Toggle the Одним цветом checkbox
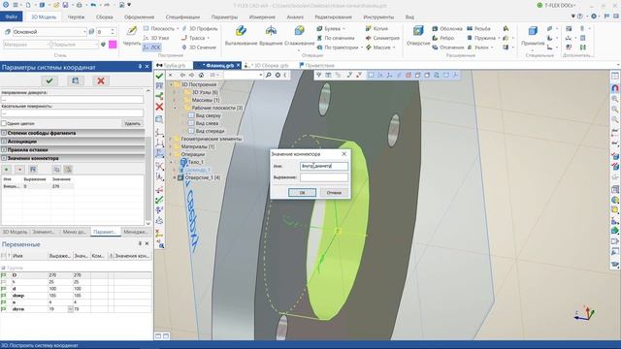Image resolution: width=621 pixels, height=349 pixels. click(4, 123)
